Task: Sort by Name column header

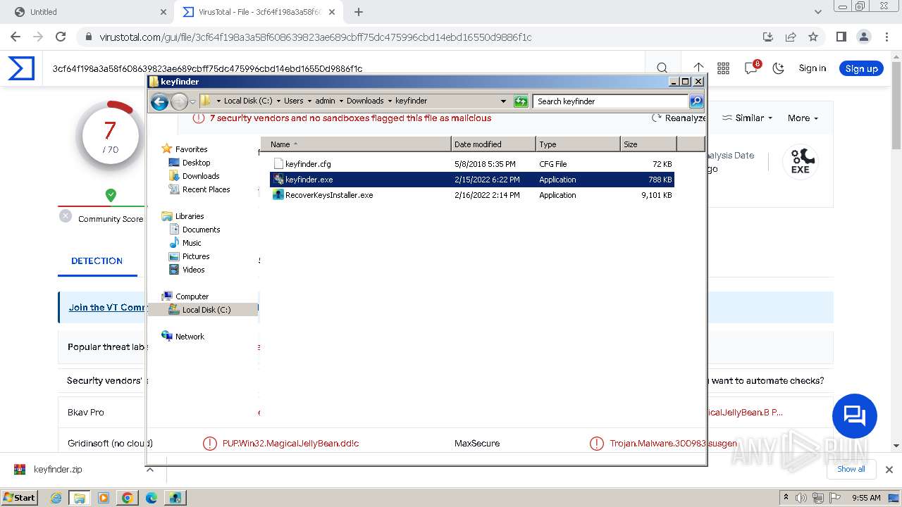Action: tap(356, 144)
